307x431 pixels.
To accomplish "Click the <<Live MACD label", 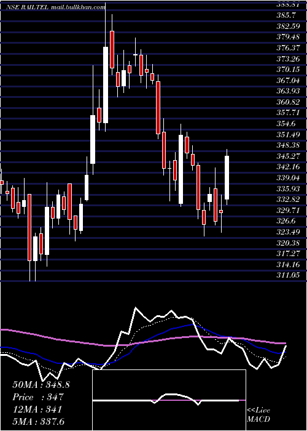I will pyautogui.click(x=258, y=414).
